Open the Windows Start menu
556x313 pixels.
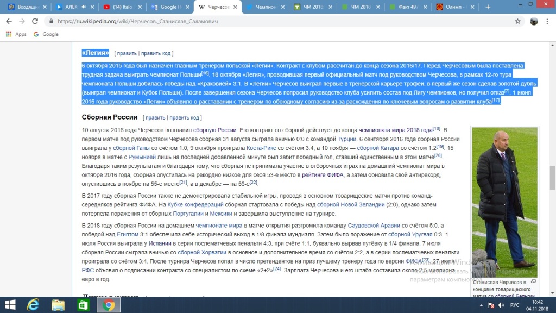[x=10, y=305]
